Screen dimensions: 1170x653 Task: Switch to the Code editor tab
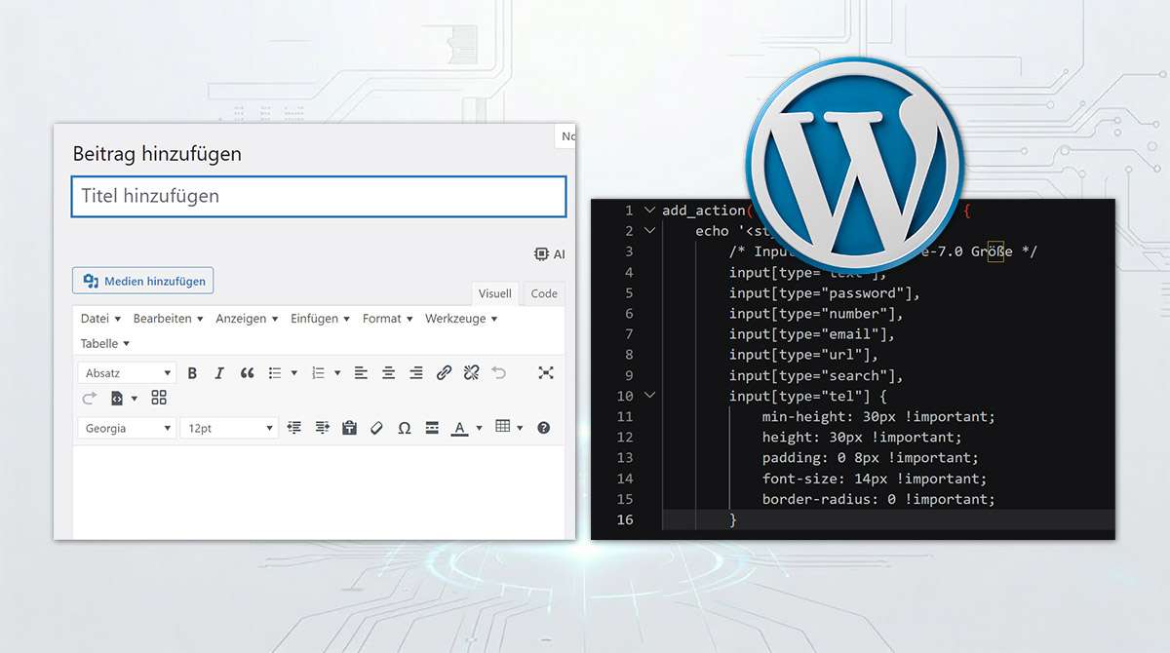[544, 293]
